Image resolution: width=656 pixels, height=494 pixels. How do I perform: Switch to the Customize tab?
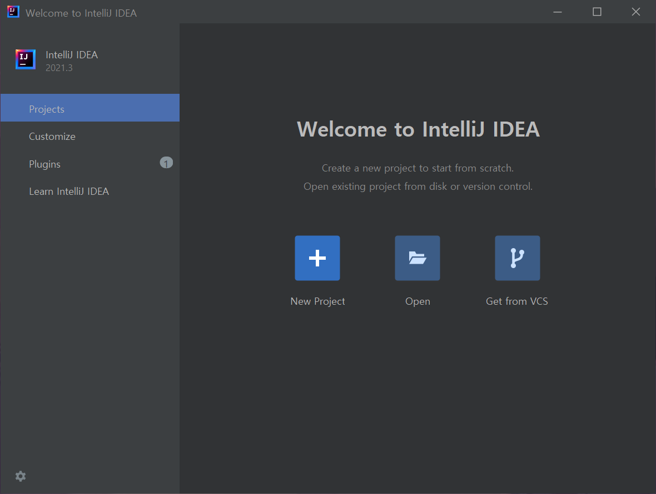pyautogui.click(x=90, y=136)
